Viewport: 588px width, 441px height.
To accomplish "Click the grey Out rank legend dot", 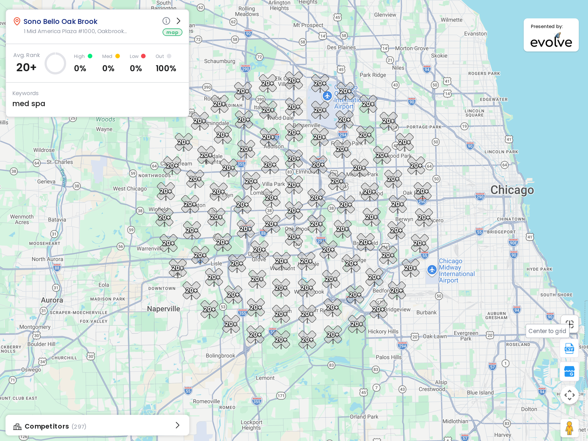I will tap(169, 56).
